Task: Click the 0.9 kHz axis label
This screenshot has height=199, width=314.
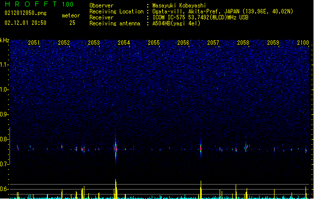Action: click(x=4, y=114)
